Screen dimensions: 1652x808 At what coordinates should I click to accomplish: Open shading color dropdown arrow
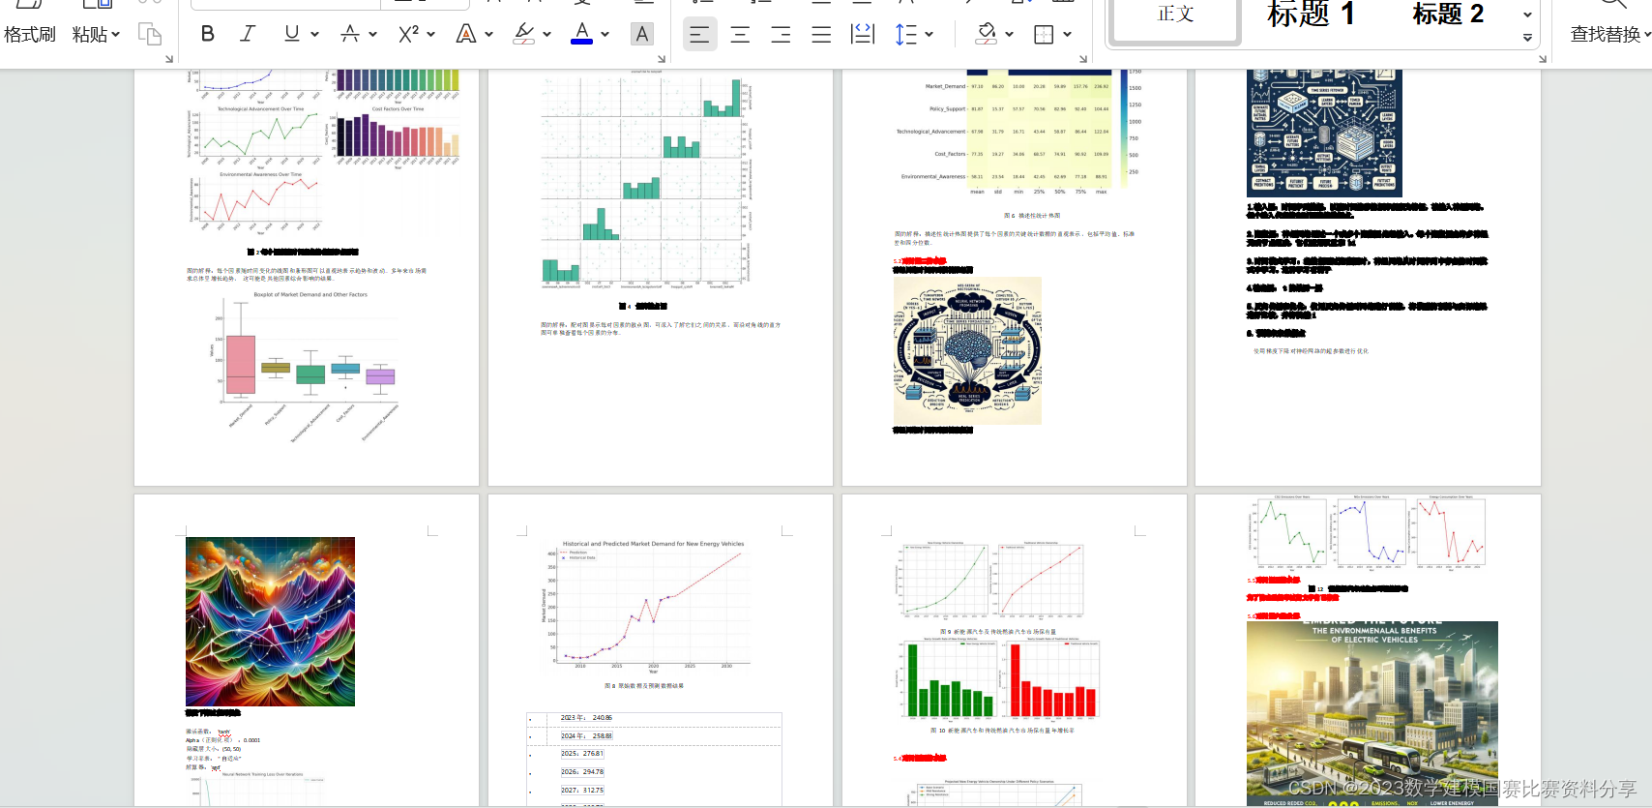1010,34
